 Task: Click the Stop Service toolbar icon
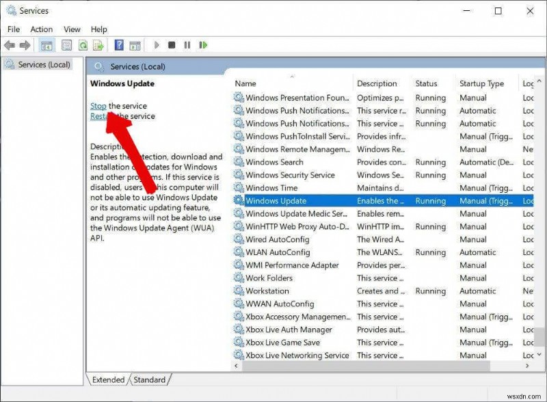click(172, 45)
